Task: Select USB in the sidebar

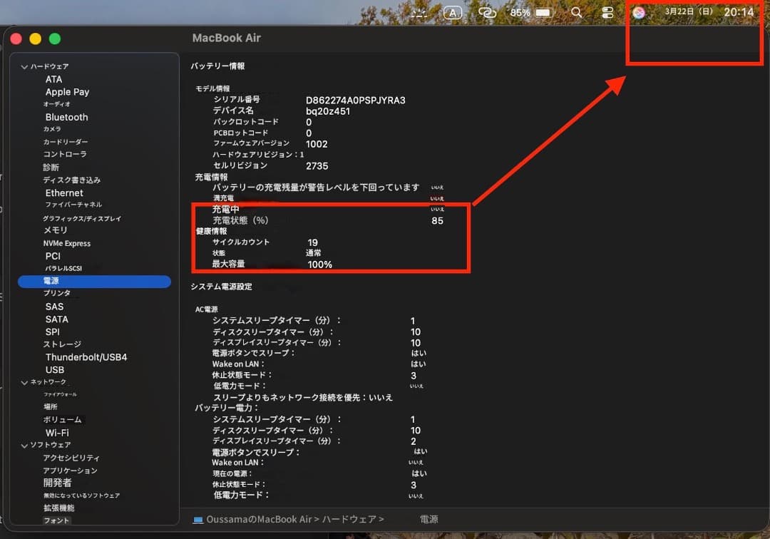Action: tap(55, 370)
